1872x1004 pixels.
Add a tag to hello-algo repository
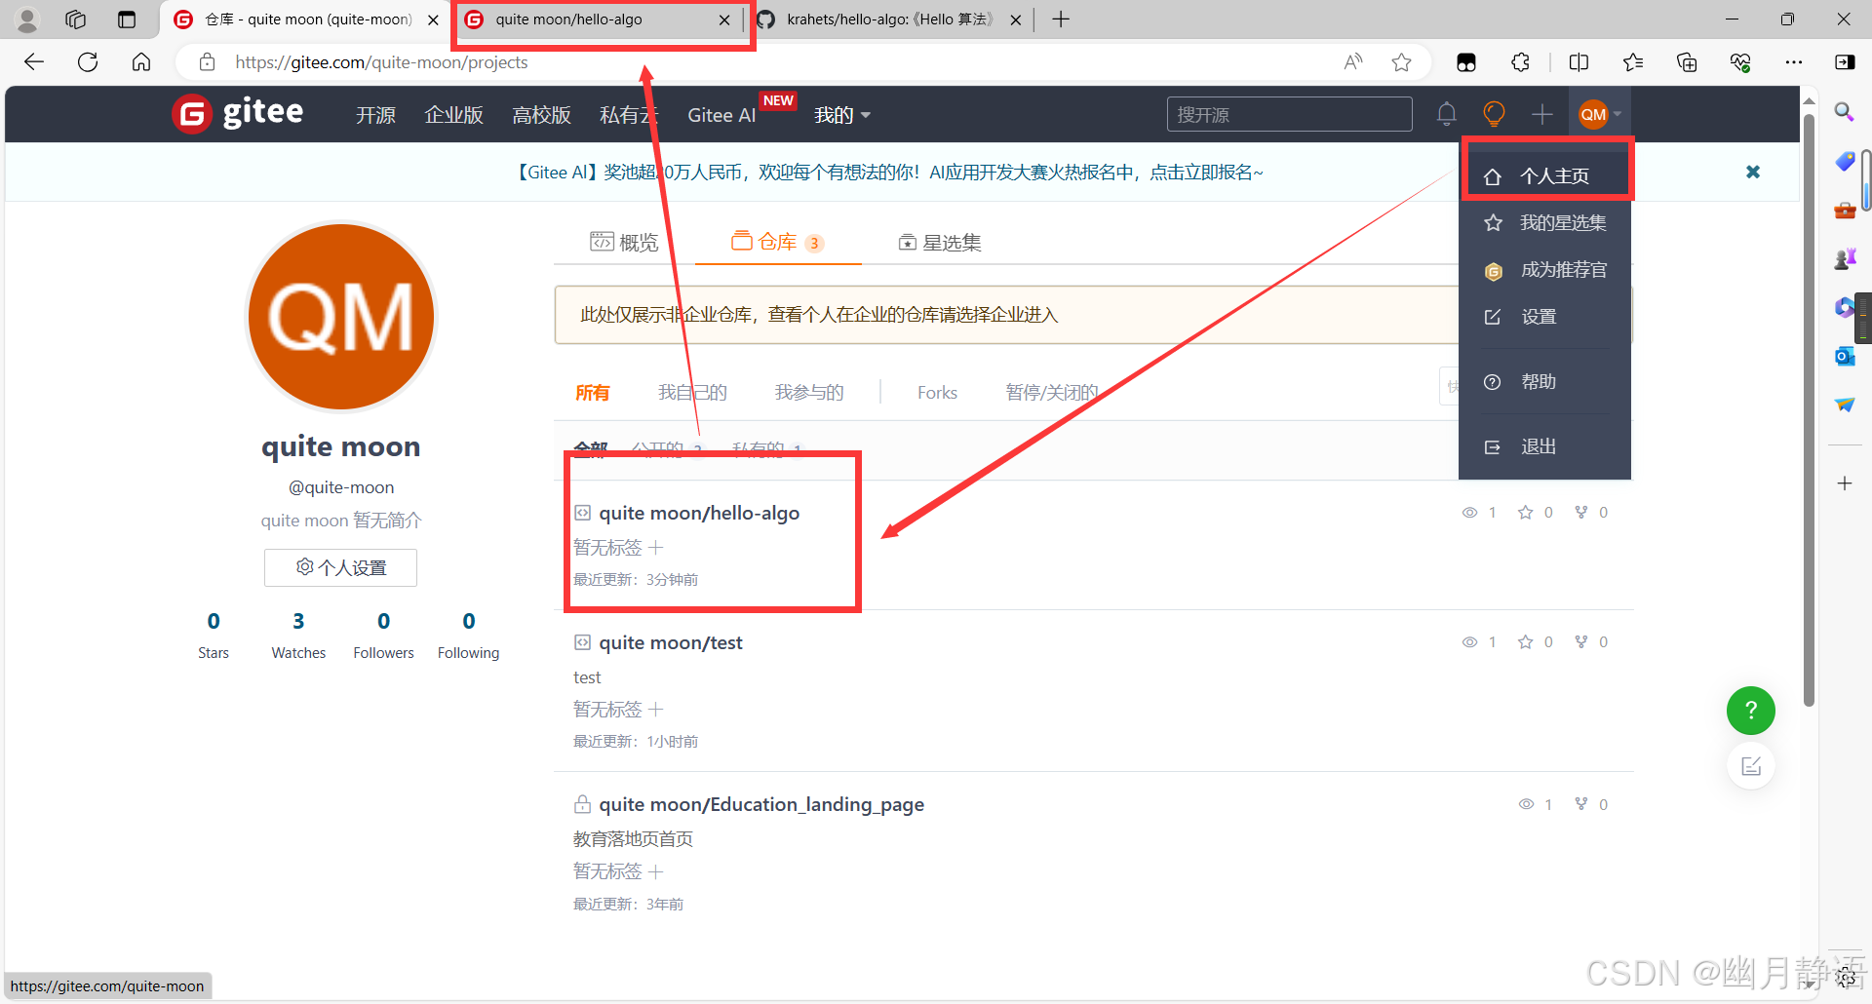click(656, 547)
